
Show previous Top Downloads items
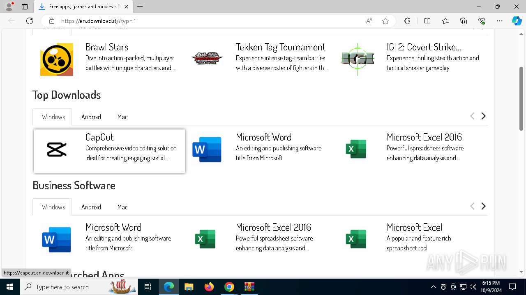[x=472, y=116]
